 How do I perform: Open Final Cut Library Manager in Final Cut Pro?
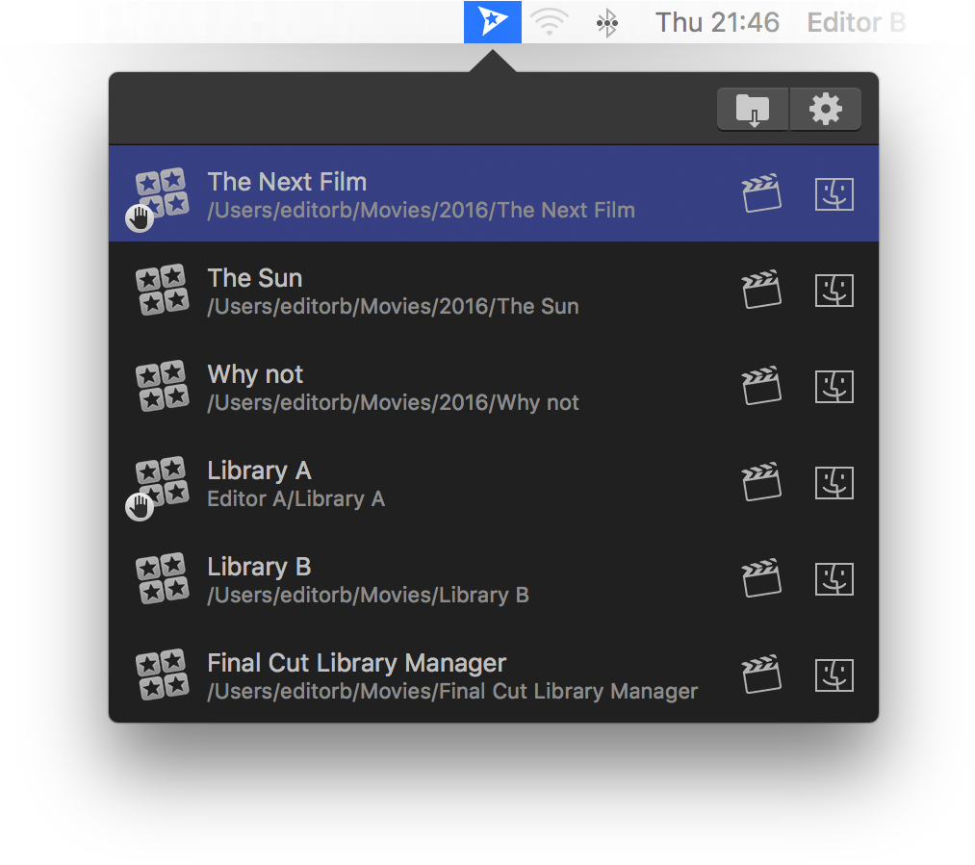[761, 674]
